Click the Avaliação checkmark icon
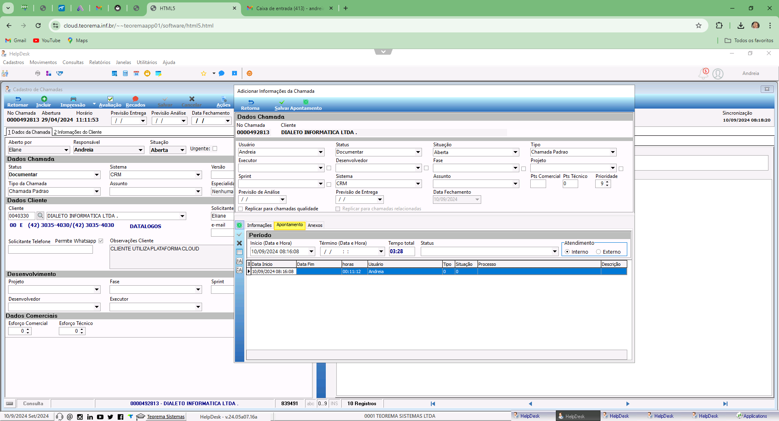 pos(110,99)
